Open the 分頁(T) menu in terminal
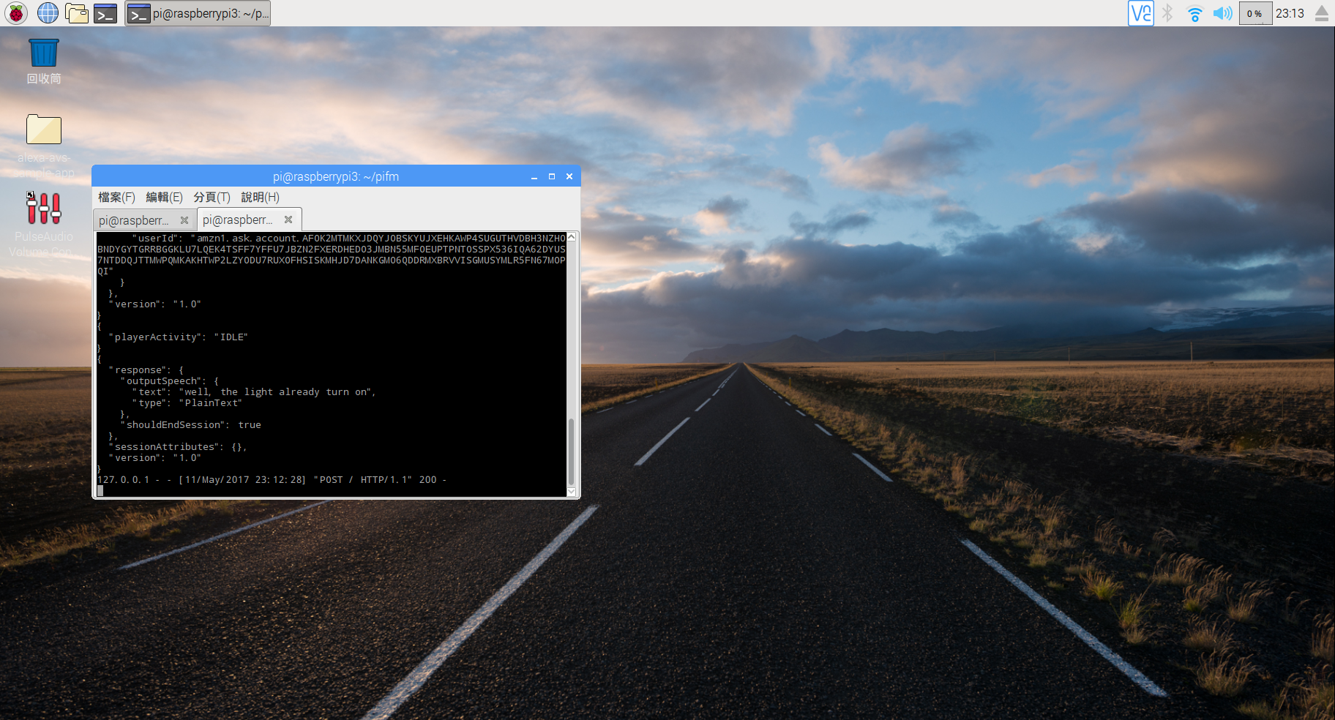1335x720 pixels. (212, 197)
